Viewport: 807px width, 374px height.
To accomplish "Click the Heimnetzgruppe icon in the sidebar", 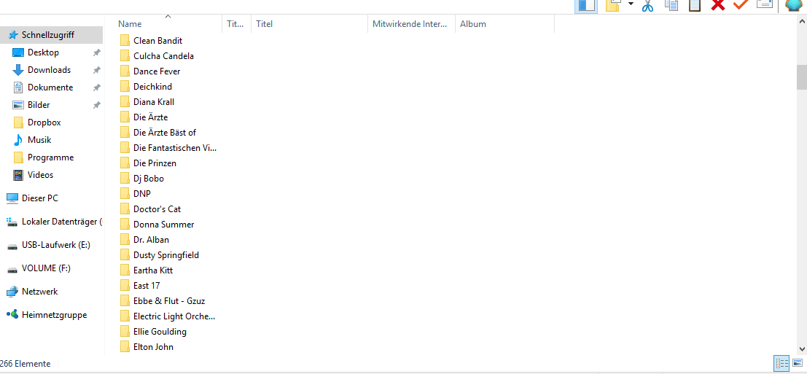I will click(12, 314).
